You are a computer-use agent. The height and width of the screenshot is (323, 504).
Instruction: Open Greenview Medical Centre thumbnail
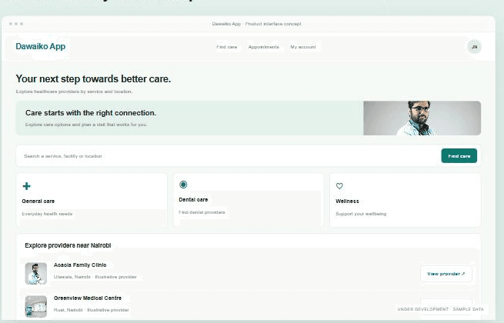[x=36, y=307]
